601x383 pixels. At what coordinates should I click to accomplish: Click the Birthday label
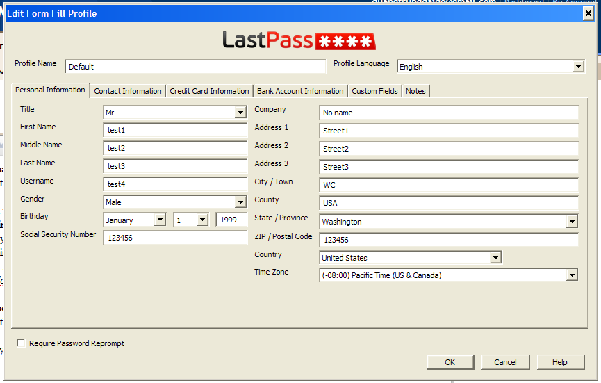tap(34, 216)
